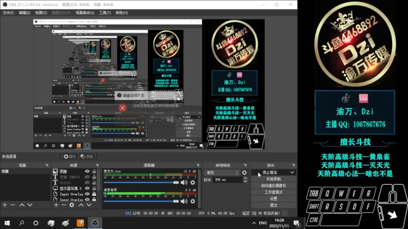The width and height of the screenshot is (408, 229).
Task: Expand the system tray hidden icons chevron
Action: tap(253, 223)
